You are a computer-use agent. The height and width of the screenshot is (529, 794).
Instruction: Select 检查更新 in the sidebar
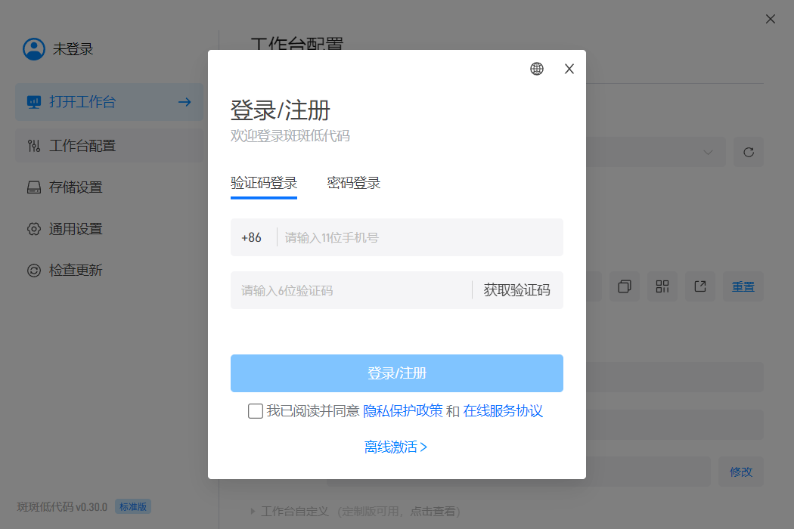(x=109, y=271)
